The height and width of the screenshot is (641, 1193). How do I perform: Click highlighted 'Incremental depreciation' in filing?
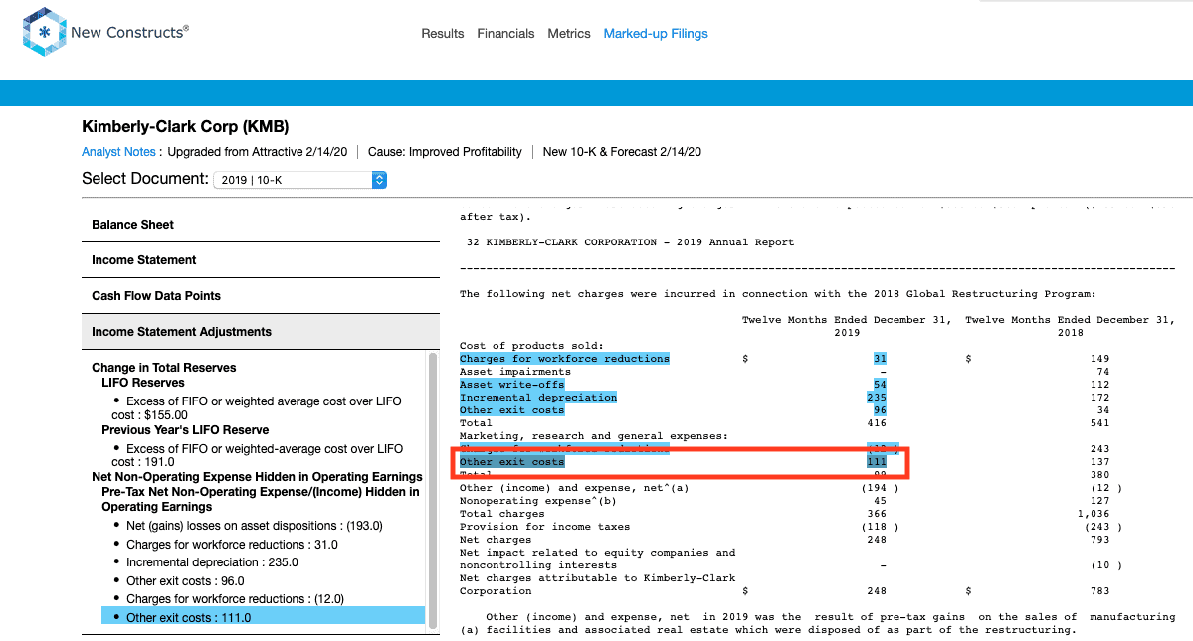(538, 398)
